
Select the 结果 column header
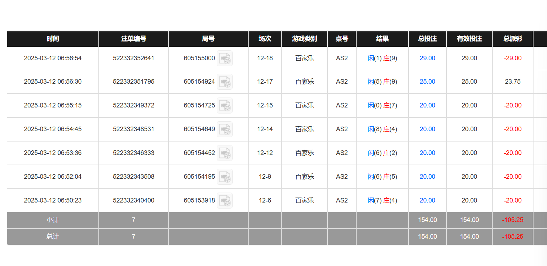pyautogui.click(x=382, y=39)
